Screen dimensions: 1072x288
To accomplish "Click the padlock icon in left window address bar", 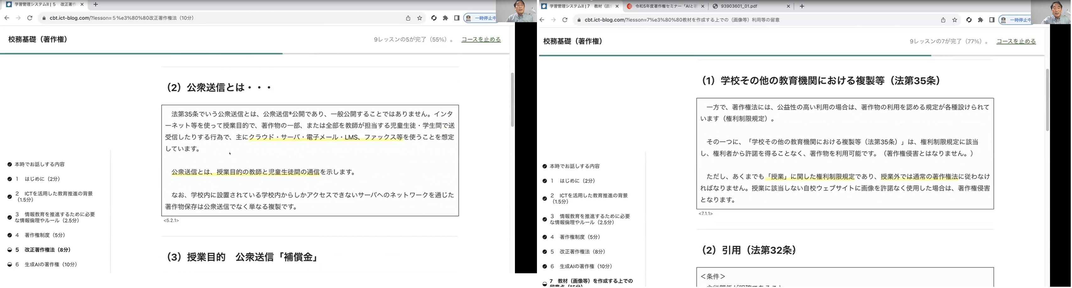I will 44,18.
